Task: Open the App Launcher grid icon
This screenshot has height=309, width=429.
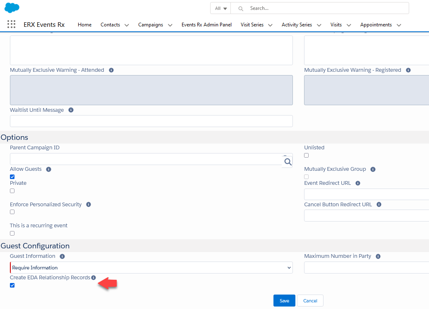Action: point(11,24)
